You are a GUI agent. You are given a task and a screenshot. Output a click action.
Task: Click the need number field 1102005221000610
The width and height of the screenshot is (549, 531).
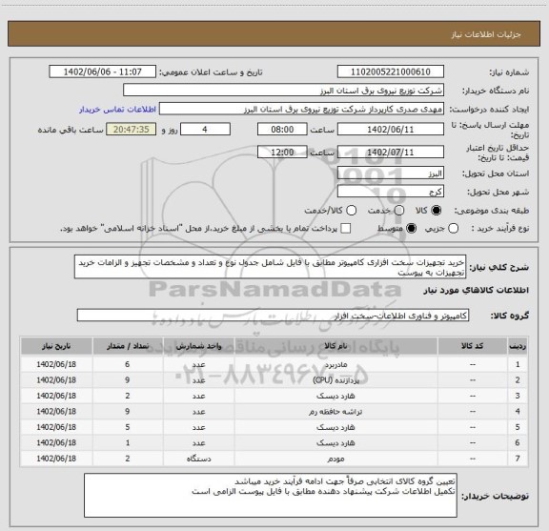[391, 71]
